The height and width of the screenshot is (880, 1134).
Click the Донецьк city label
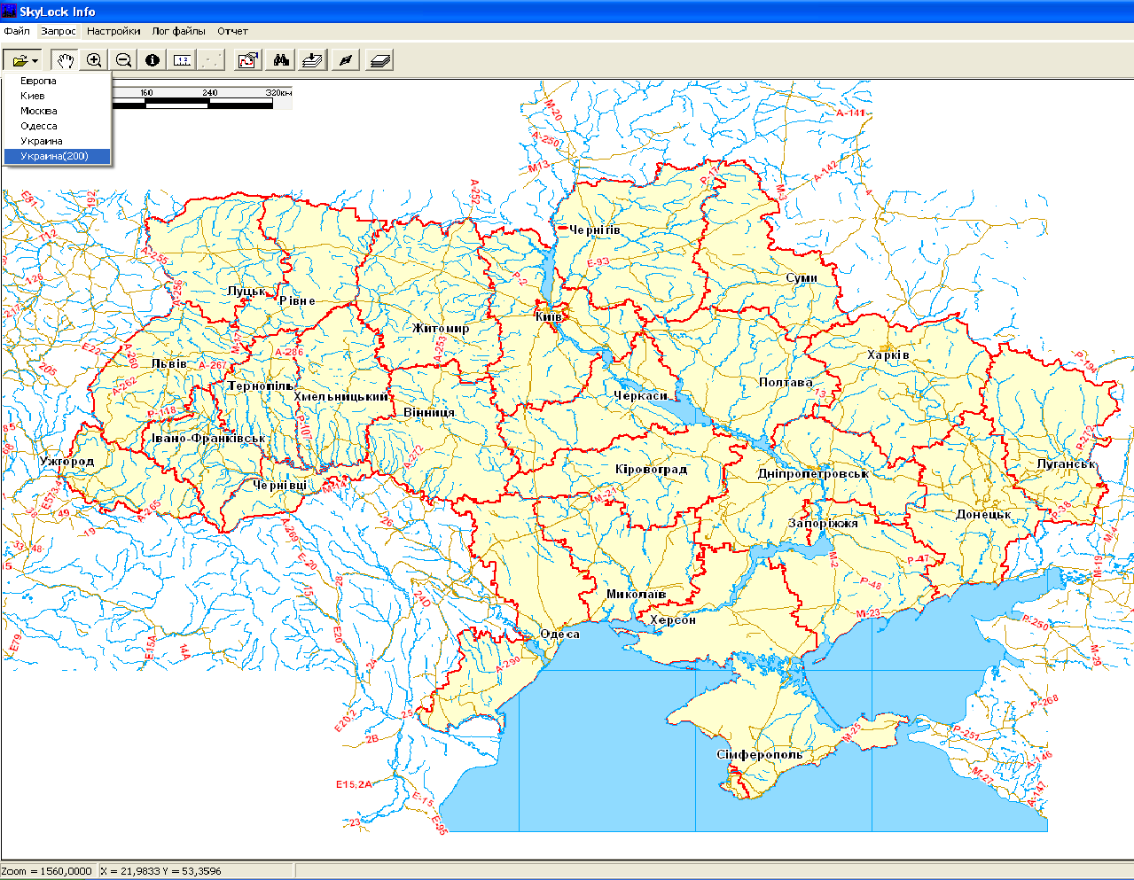tap(983, 514)
